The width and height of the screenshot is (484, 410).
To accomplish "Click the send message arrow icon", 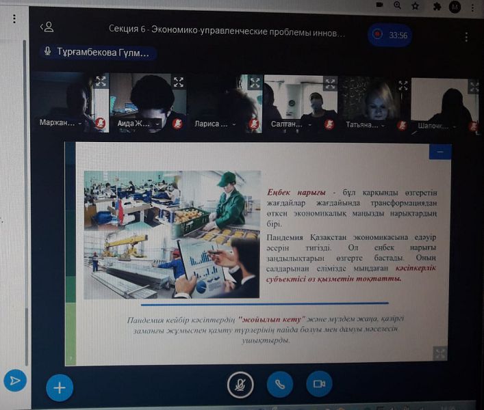I will tap(15, 380).
